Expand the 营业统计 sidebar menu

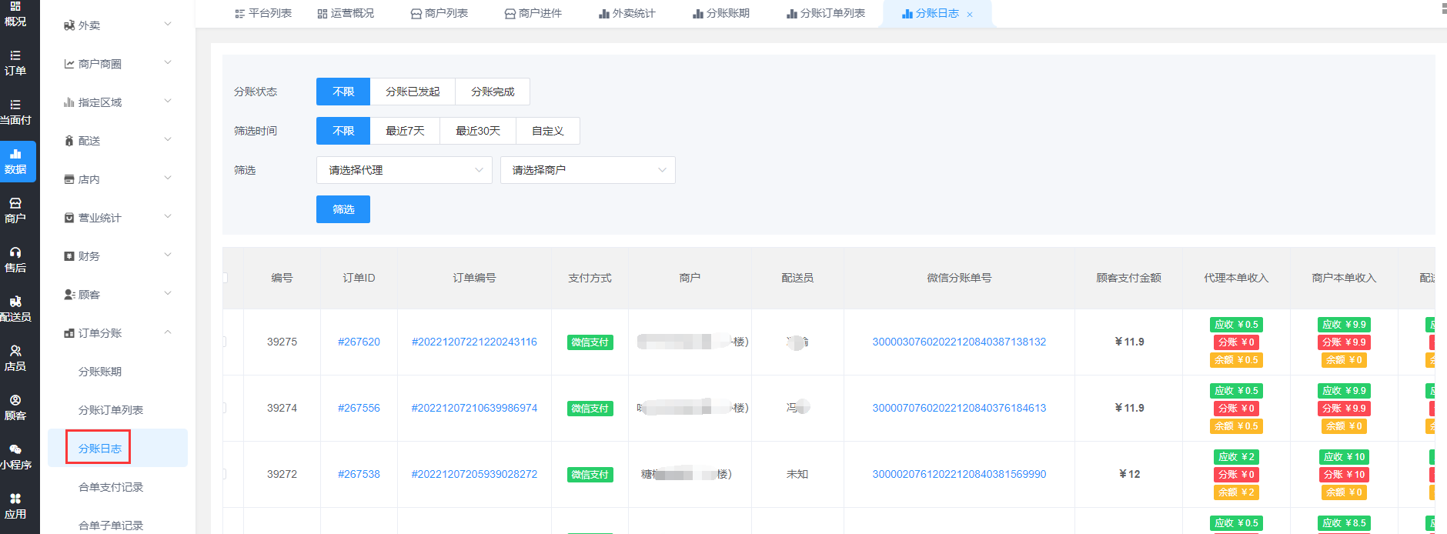[x=168, y=217]
